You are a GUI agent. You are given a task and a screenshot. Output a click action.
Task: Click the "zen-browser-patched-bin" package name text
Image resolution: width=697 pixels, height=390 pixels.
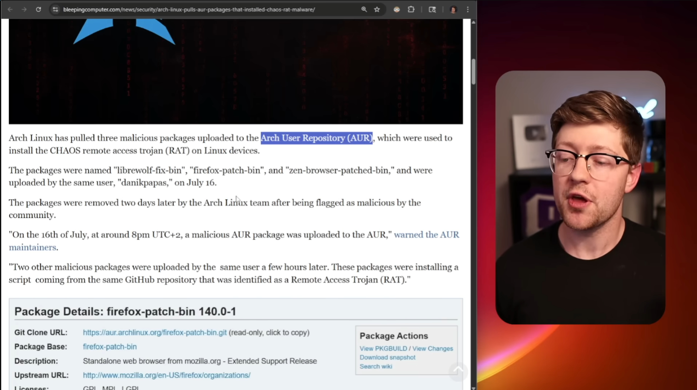pyautogui.click(x=339, y=170)
